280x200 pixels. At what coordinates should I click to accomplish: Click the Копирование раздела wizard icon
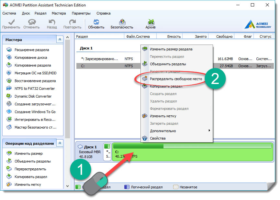click(9, 65)
